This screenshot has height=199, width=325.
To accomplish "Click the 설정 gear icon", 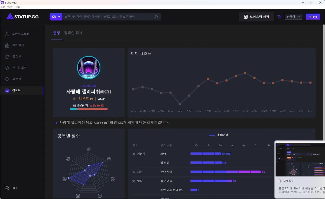I will [7, 188].
